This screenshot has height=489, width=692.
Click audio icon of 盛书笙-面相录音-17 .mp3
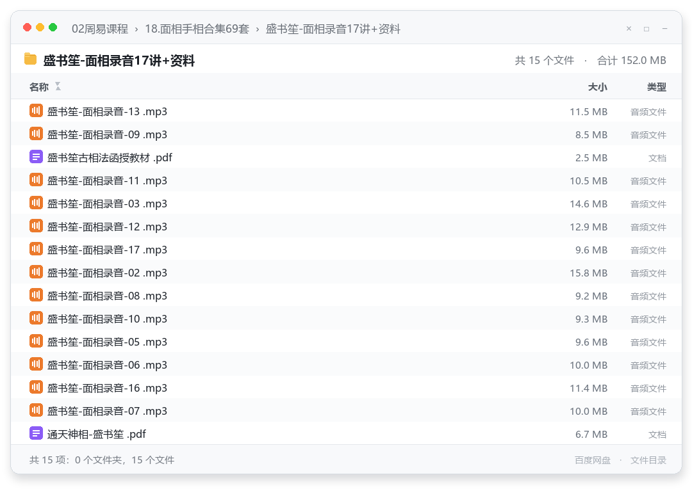[36, 249]
